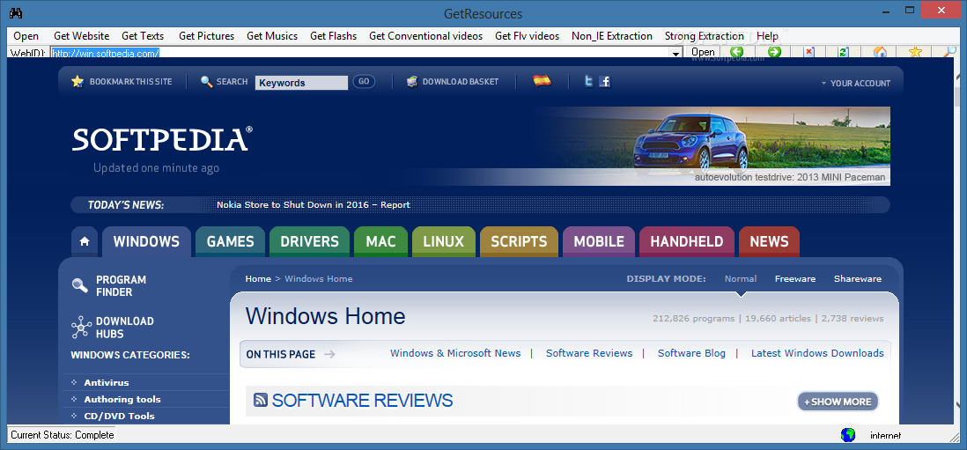This screenshot has width=967, height=450.
Task: Click the yellow Favorites star icon
Action: click(915, 52)
